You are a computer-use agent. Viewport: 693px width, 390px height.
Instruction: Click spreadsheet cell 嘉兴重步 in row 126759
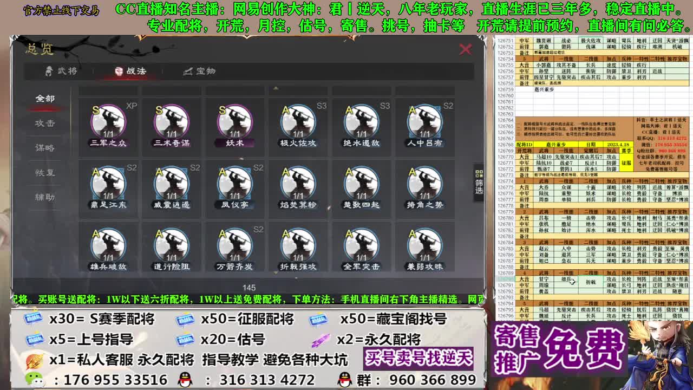point(544,89)
